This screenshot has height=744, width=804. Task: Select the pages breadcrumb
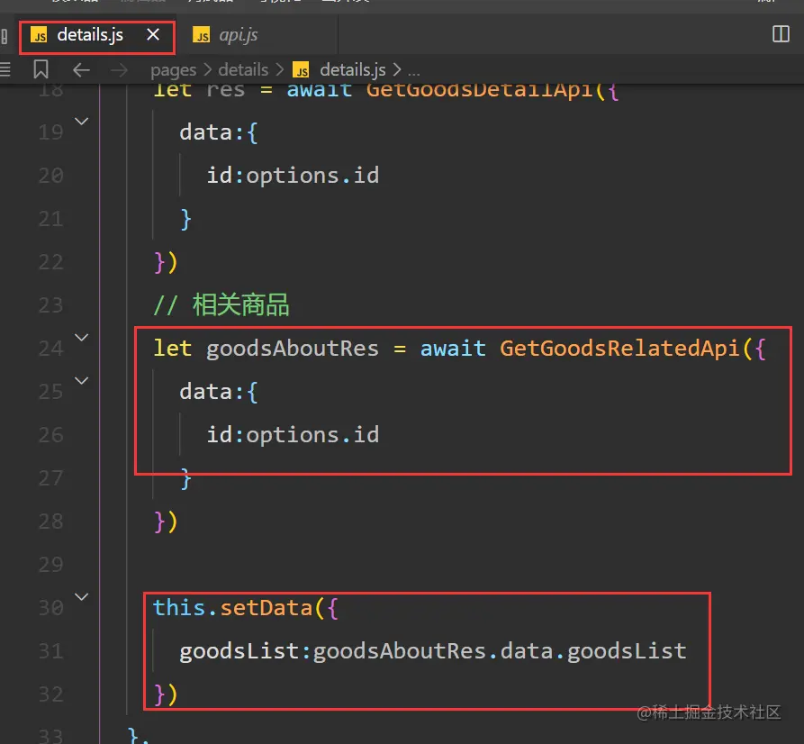coord(173,69)
